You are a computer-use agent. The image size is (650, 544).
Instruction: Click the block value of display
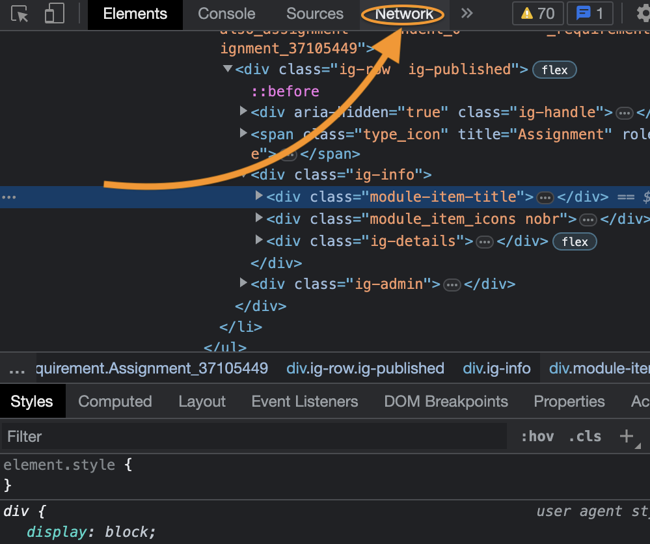(x=126, y=532)
